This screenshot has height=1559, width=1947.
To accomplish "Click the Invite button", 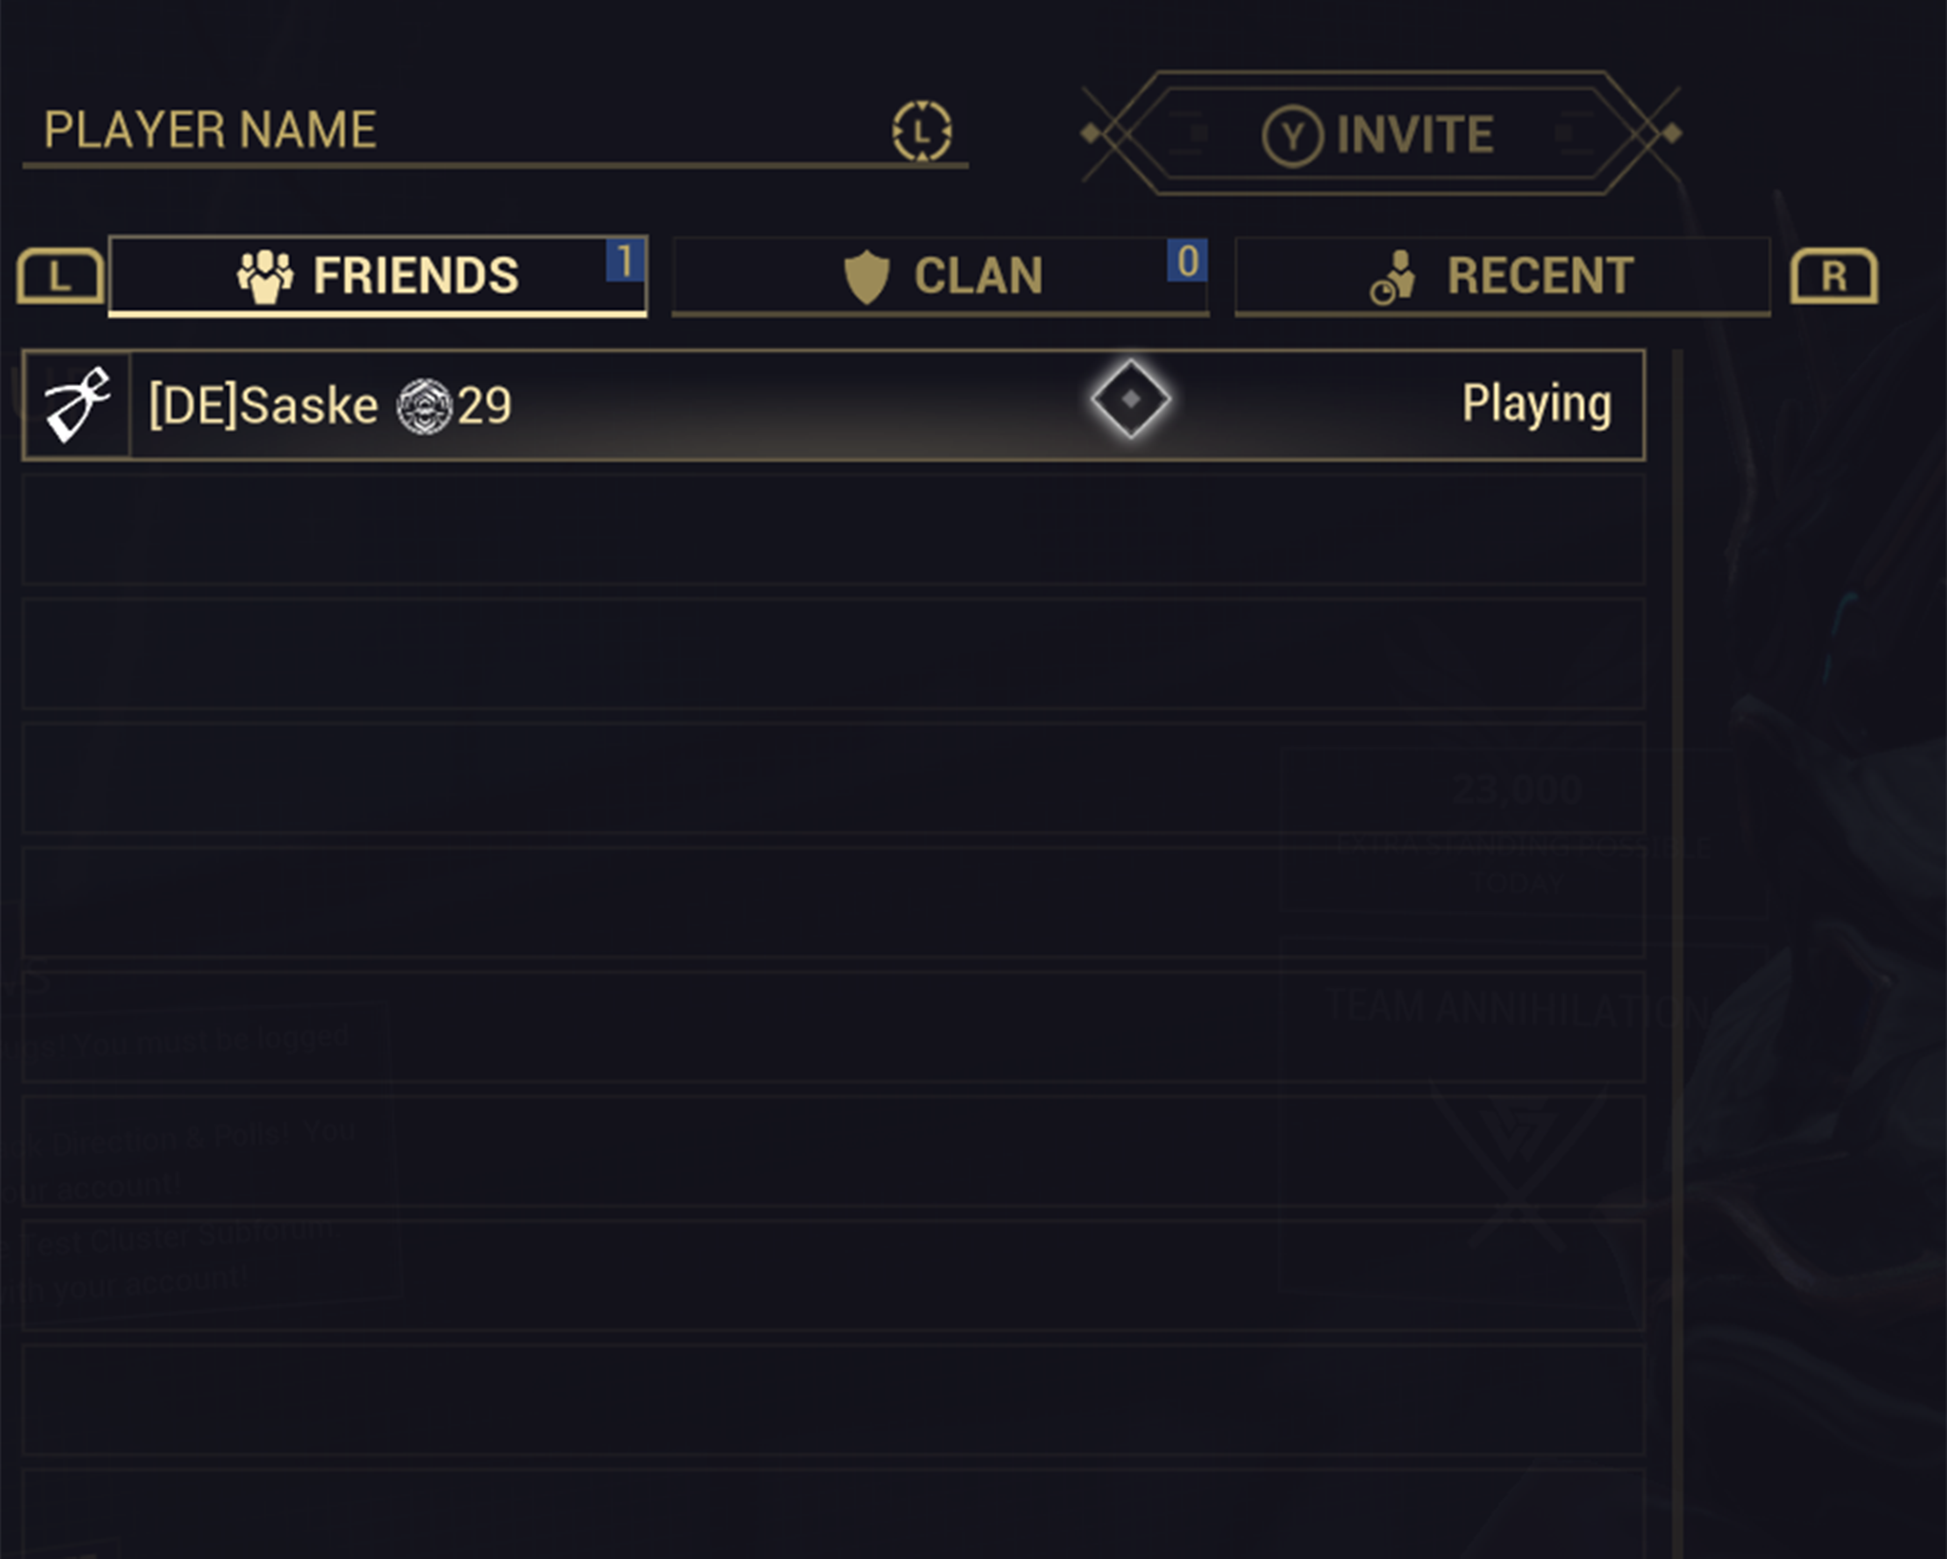I will [x=1381, y=134].
